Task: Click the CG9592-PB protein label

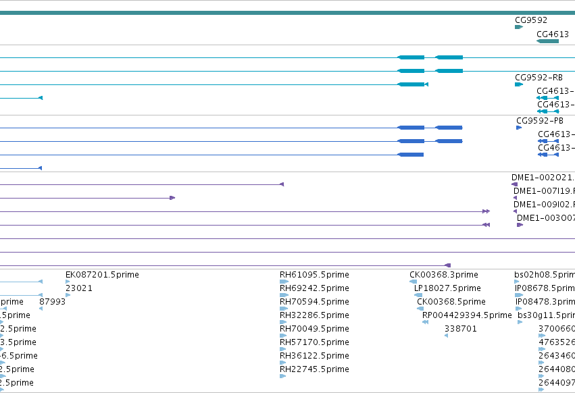Action: (x=540, y=121)
